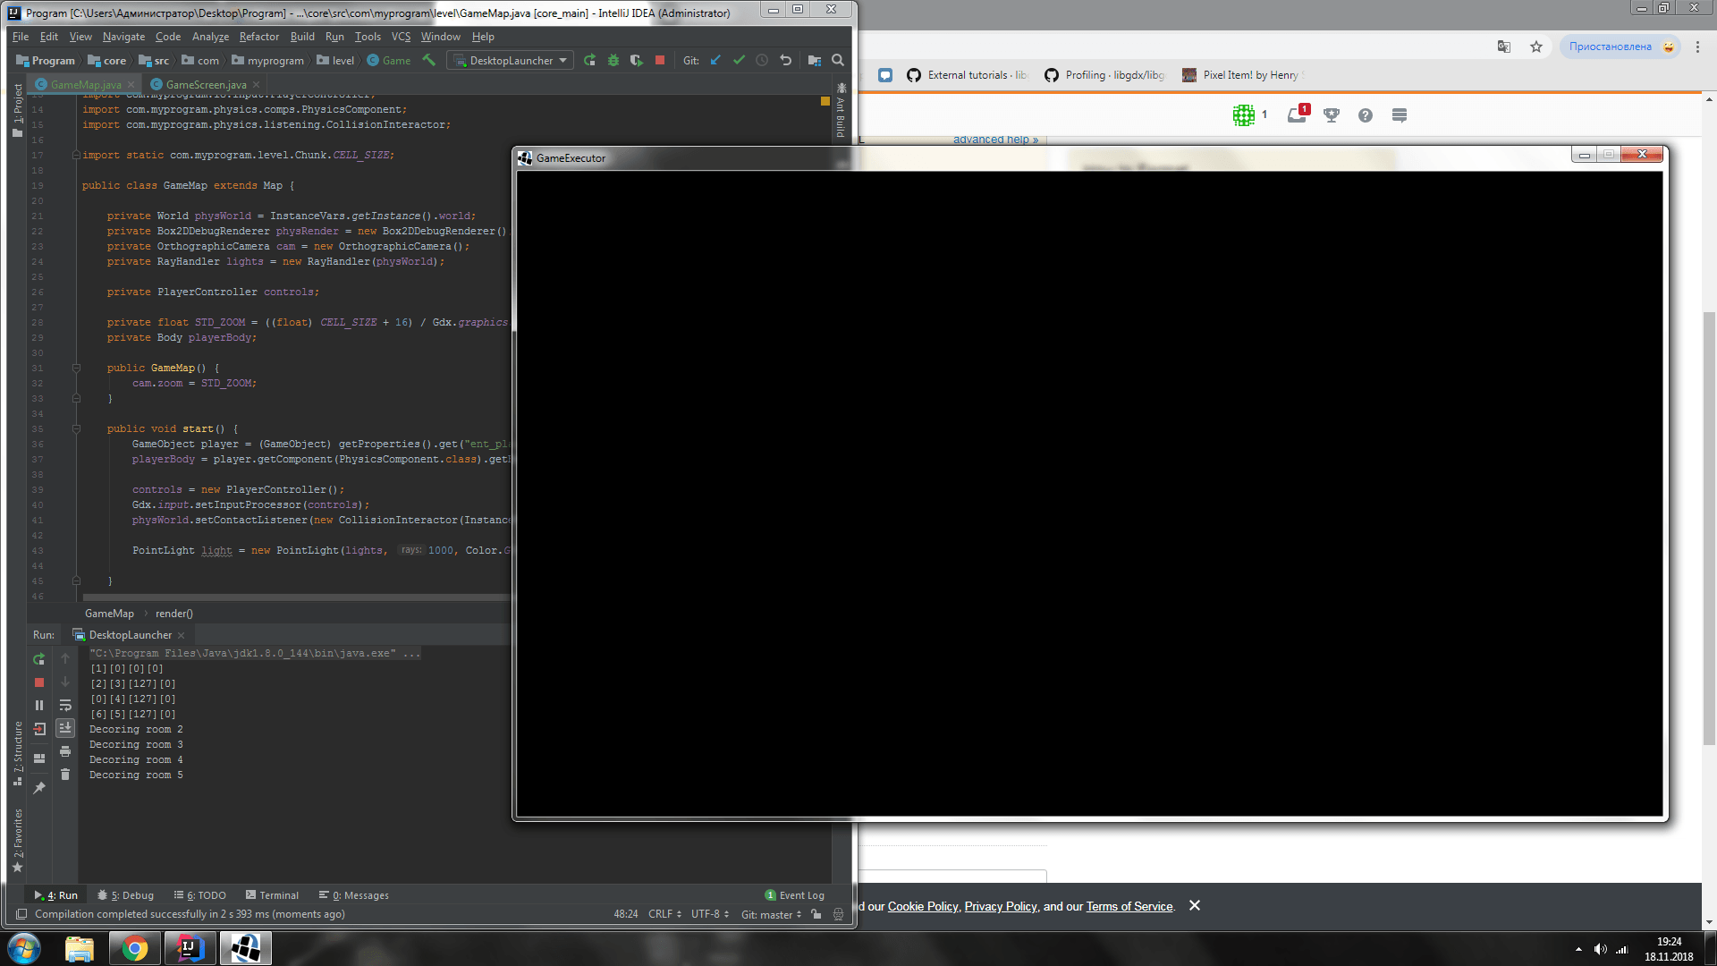
Task: Open the 7: Structure side tool window
Action: [x=17, y=754]
